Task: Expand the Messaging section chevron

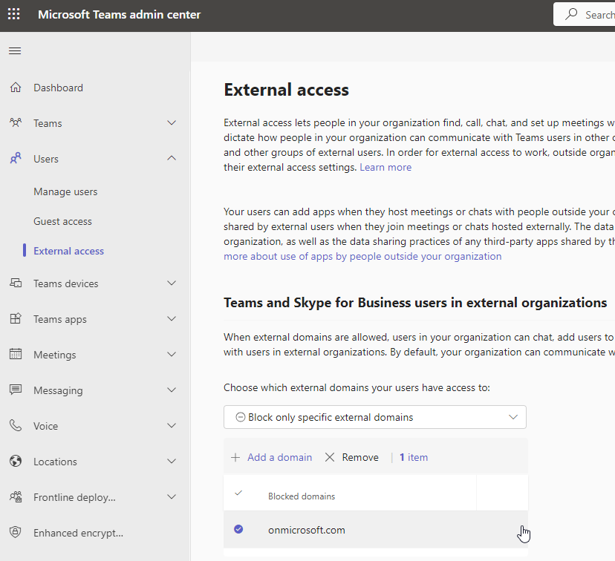Action: tap(172, 390)
